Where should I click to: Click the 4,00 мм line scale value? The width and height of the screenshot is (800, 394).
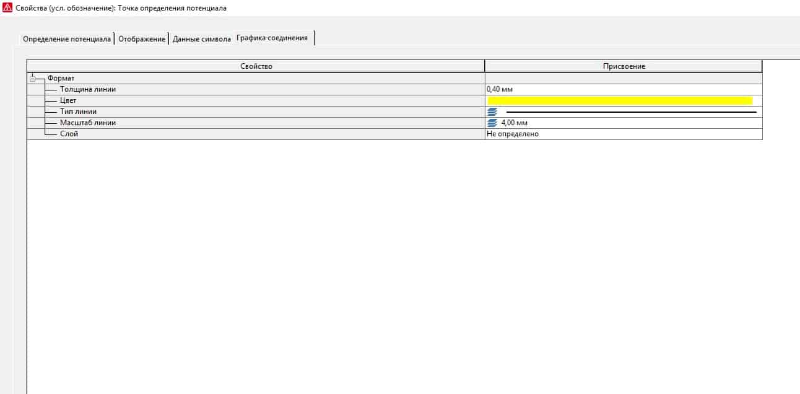(x=515, y=123)
